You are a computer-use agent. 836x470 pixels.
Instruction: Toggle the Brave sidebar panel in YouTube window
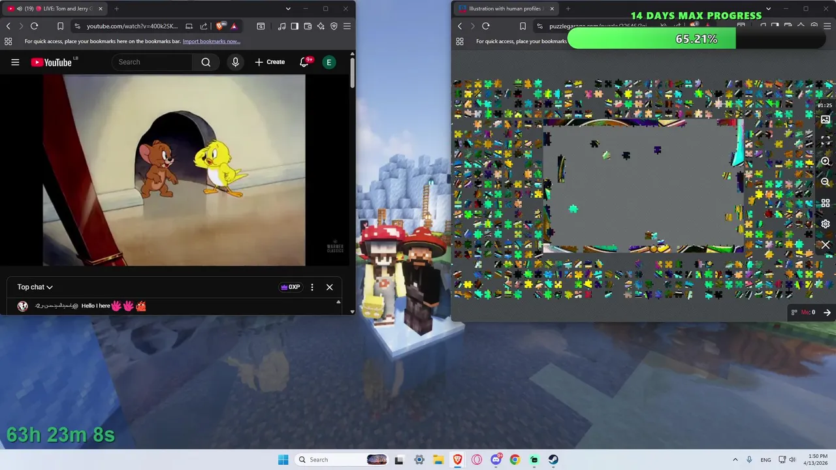[x=295, y=26]
